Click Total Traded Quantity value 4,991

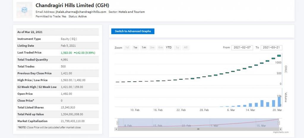coord(64,60)
